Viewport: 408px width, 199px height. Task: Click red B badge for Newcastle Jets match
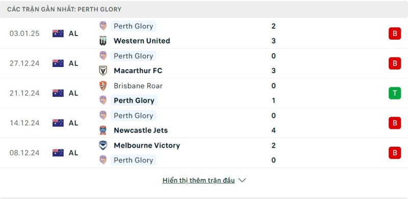pyautogui.click(x=395, y=123)
